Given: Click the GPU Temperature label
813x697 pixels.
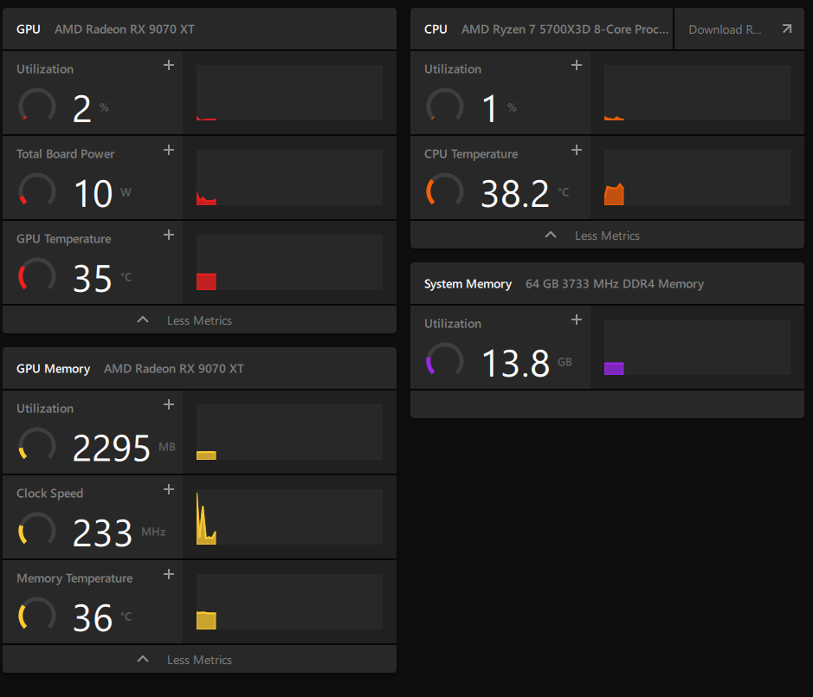Looking at the screenshot, I should pyautogui.click(x=64, y=239).
